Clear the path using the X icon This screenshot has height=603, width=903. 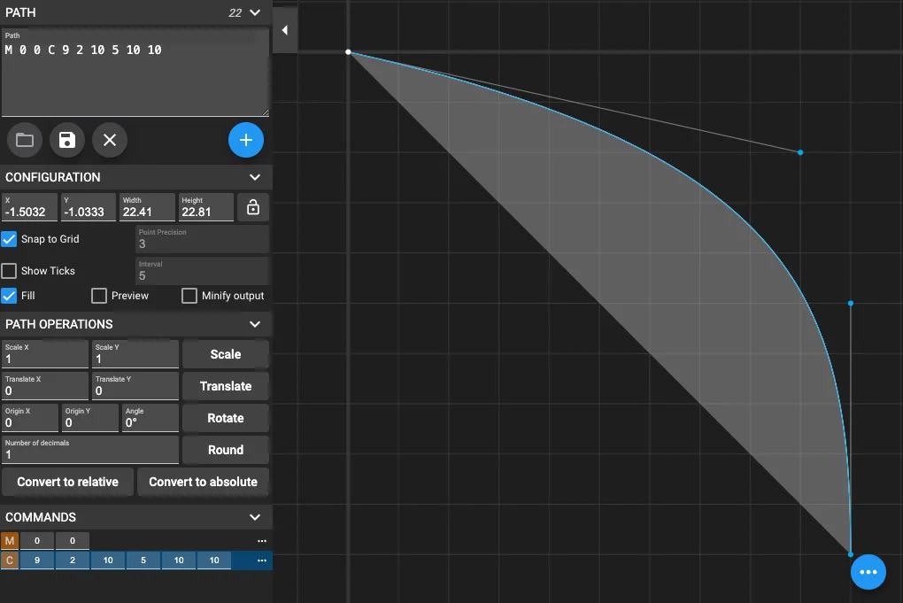coord(109,139)
